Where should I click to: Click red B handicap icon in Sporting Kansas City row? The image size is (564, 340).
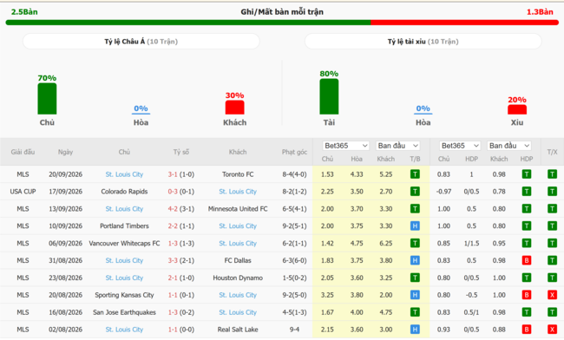(527, 295)
